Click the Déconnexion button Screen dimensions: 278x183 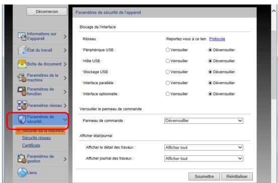point(47,12)
